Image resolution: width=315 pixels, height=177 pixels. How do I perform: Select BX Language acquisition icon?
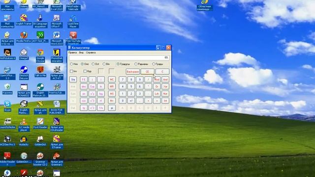pos(40,21)
